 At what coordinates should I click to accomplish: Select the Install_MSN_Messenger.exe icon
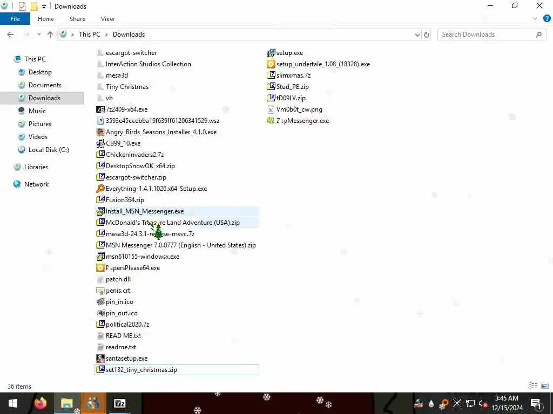[100, 211]
